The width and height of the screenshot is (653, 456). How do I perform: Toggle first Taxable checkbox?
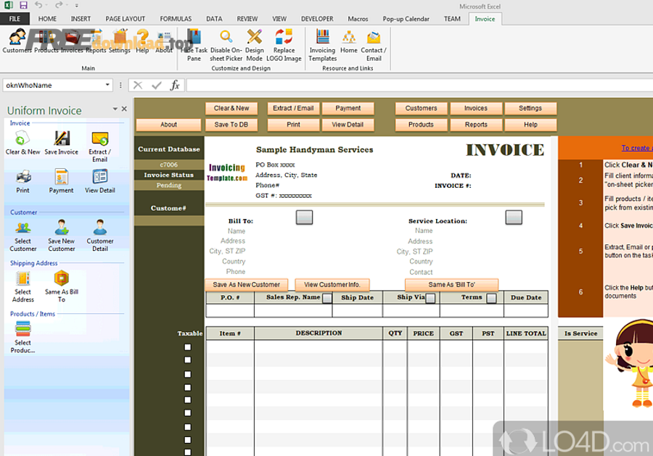(x=188, y=347)
